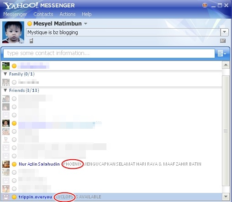Click the online status dot of Nur Azlin Salahudin
The image size is (232, 202).
(x=14, y=164)
